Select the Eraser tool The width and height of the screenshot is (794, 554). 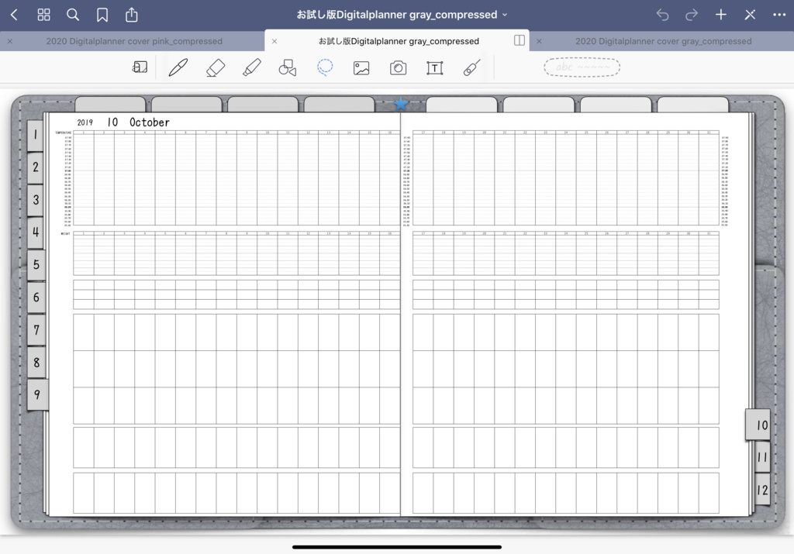click(215, 67)
